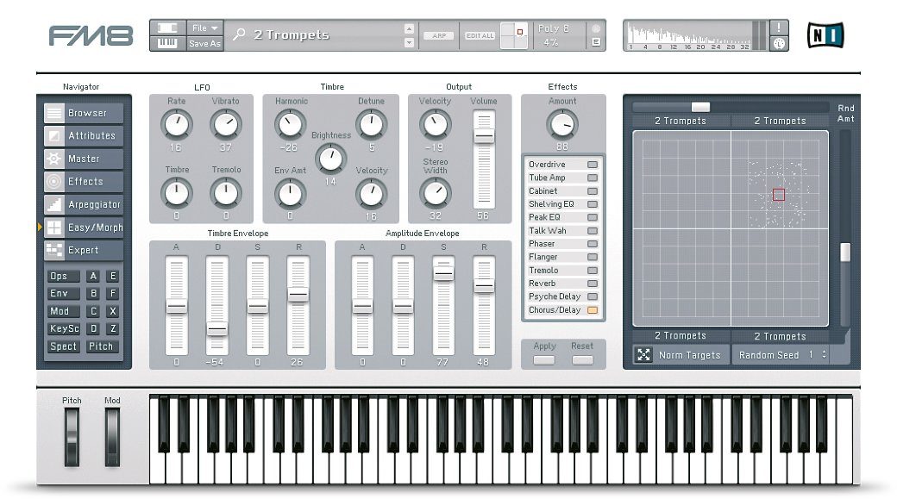Image resolution: width=897 pixels, height=499 pixels.
Task: Select the Easy/Morph page icon
Action: click(54, 228)
